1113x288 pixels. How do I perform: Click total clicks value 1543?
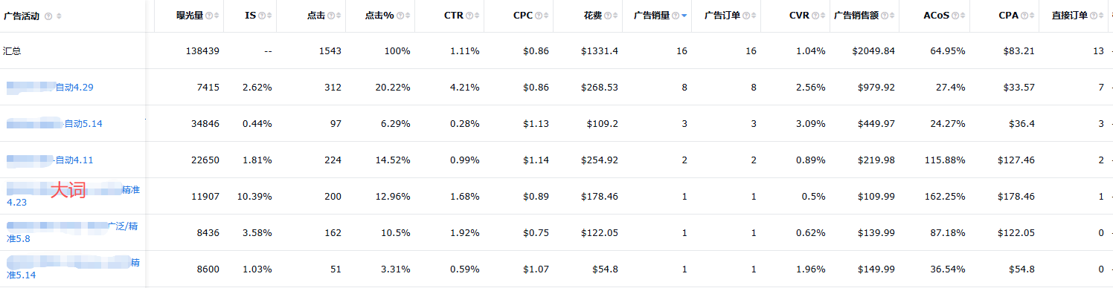[x=330, y=50]
